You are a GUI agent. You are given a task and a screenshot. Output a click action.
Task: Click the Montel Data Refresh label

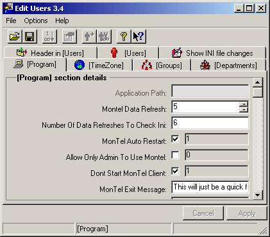[x=134, y=109]
